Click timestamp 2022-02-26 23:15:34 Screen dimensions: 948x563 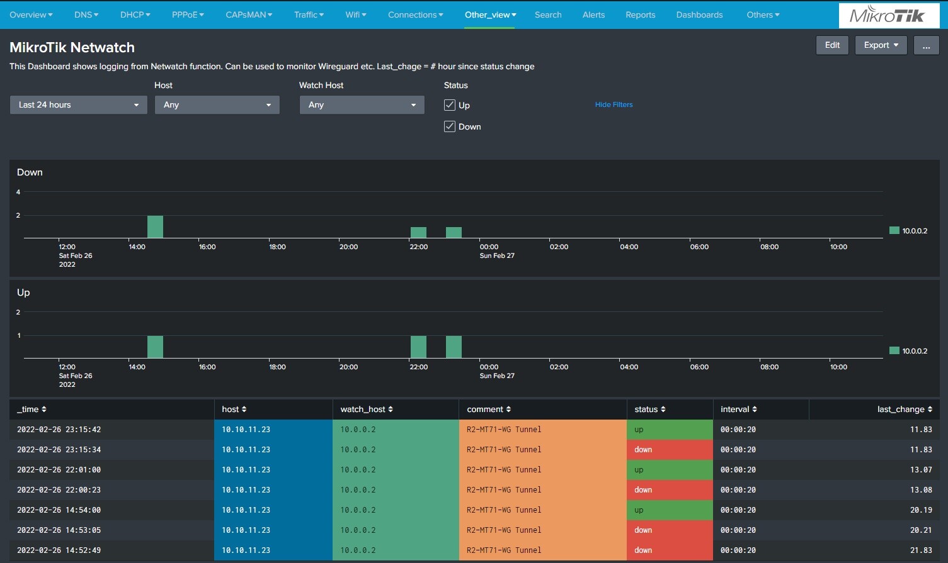coord(59,450)
